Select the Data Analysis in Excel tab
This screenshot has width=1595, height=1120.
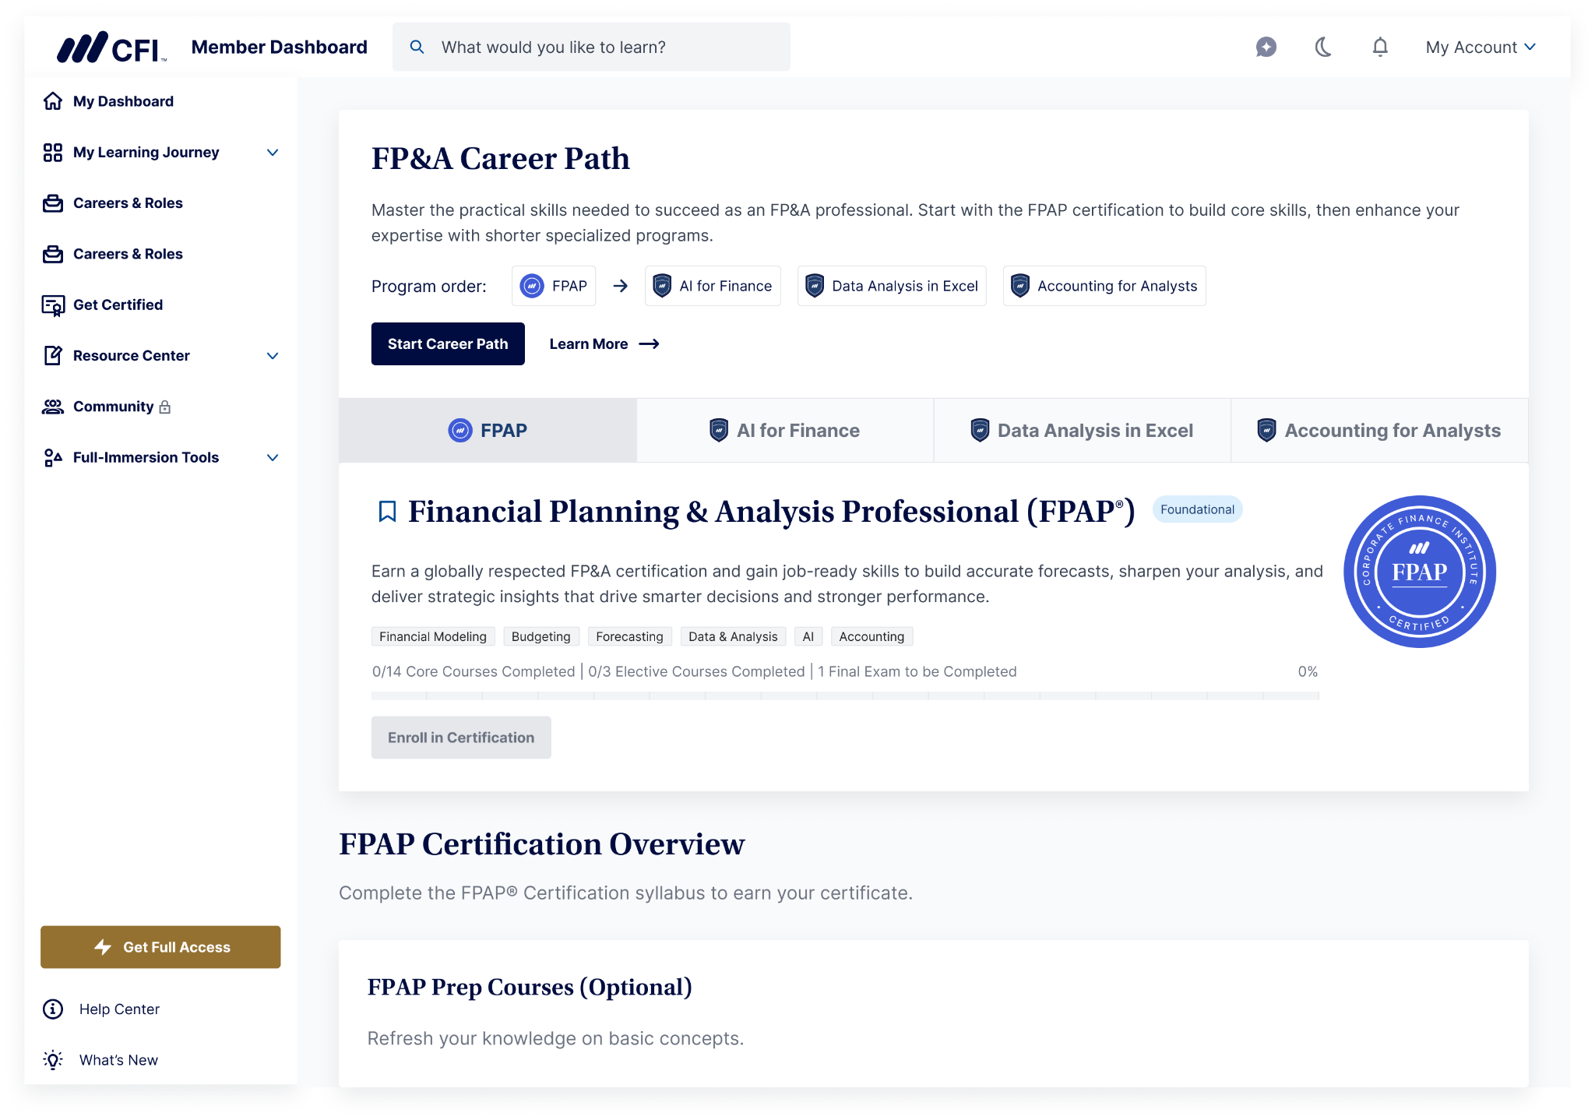coord(1082,431)
